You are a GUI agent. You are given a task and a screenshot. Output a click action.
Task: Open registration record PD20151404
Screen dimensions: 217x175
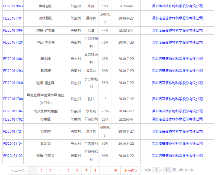tap(13, 59)
